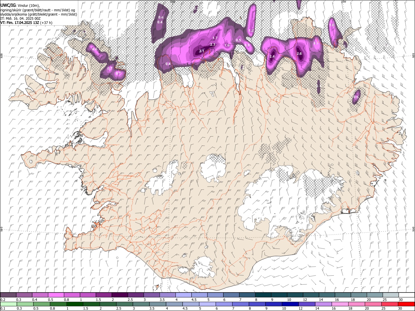Click the '4.5' label under the snow legend row

click(x=194, y=300)
